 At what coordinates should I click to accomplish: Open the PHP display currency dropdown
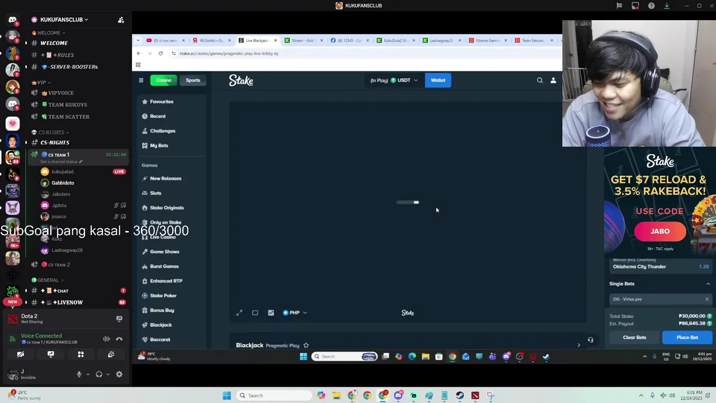pyautogui.click(x=295, y=312)
